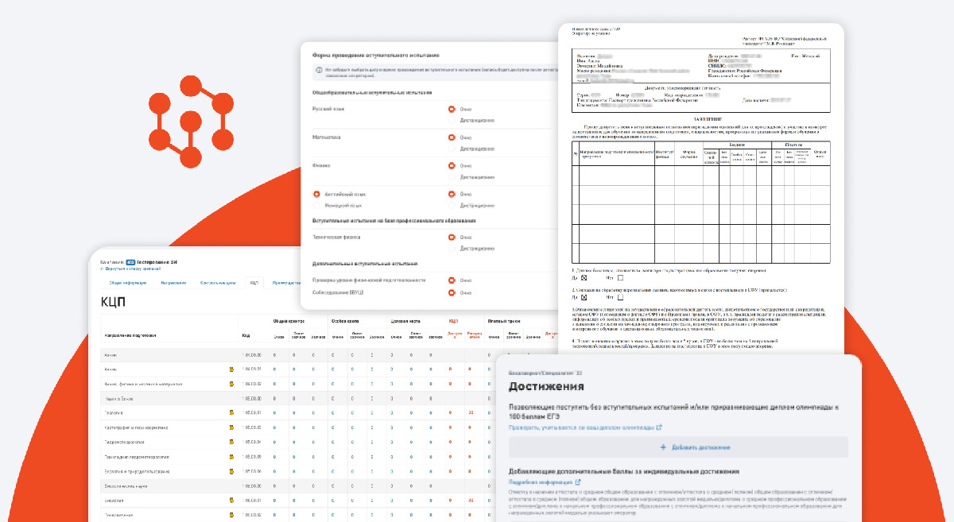Choose Дистанционно for Математика
The width and height of the screenshot is (954, 522).
click(x=452, y=149)
